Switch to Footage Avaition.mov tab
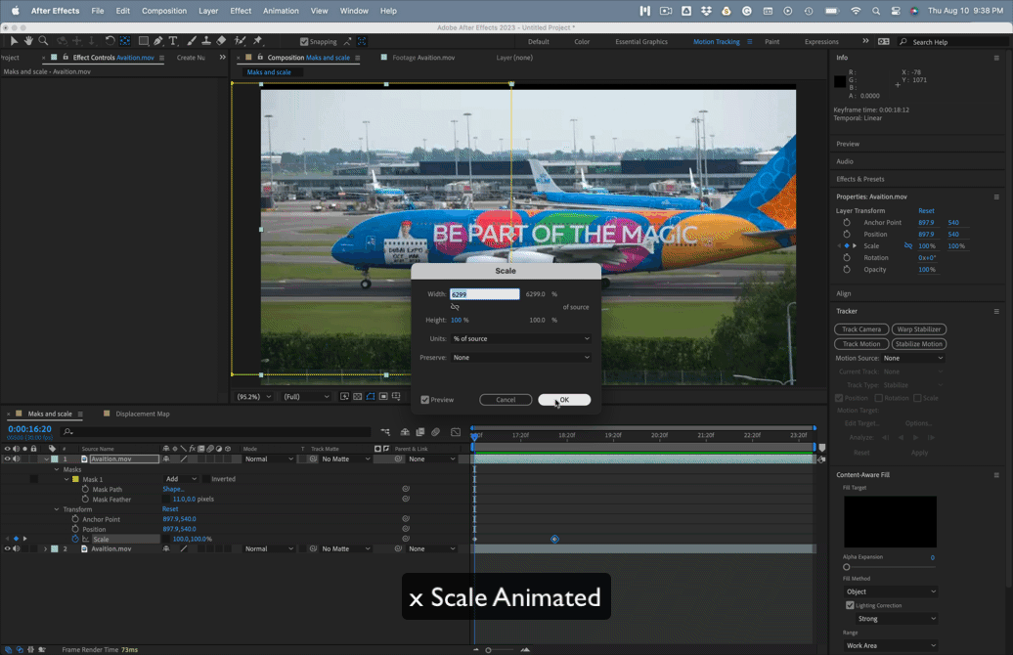 click(423, 58)
